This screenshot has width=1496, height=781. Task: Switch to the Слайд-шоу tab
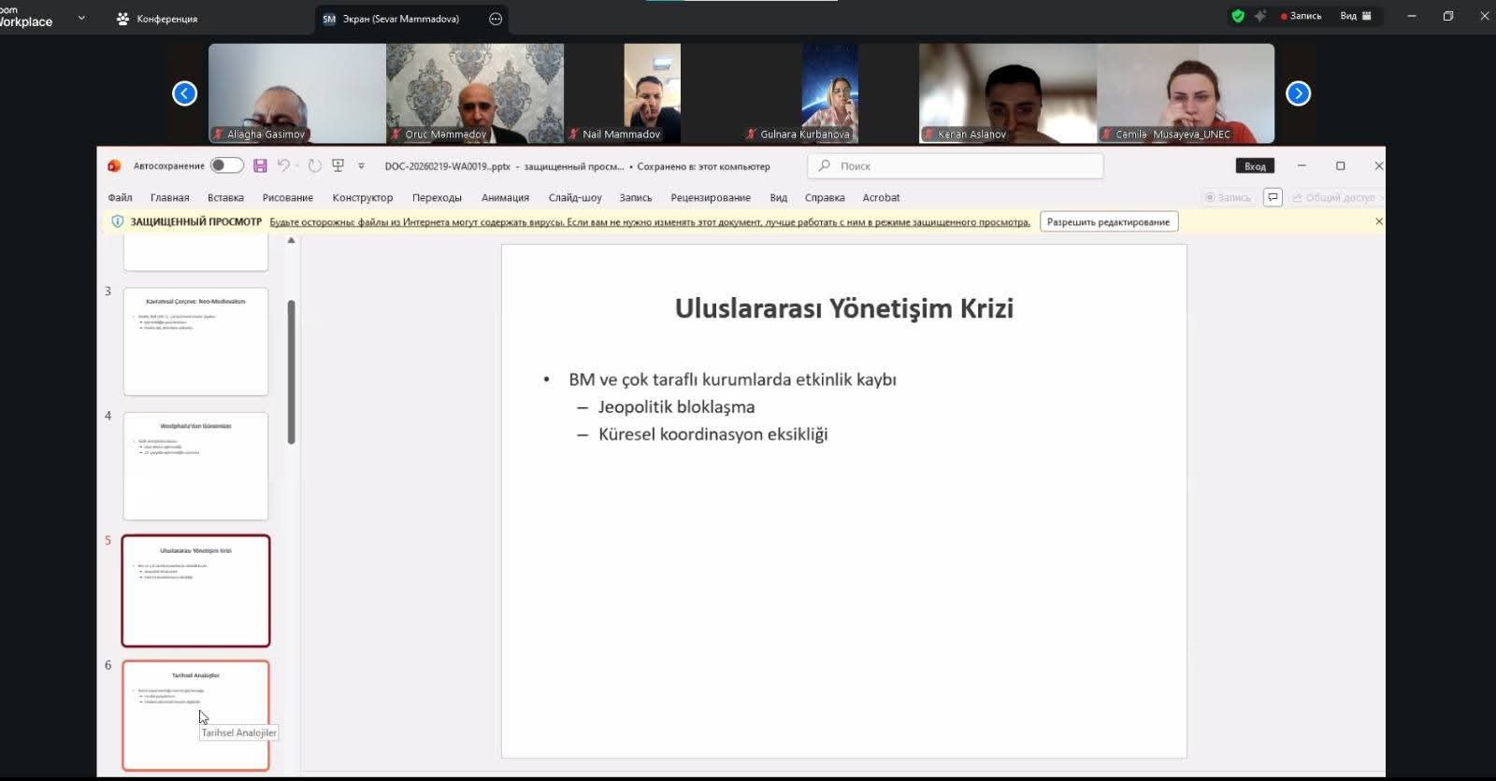tap(574, 197)
